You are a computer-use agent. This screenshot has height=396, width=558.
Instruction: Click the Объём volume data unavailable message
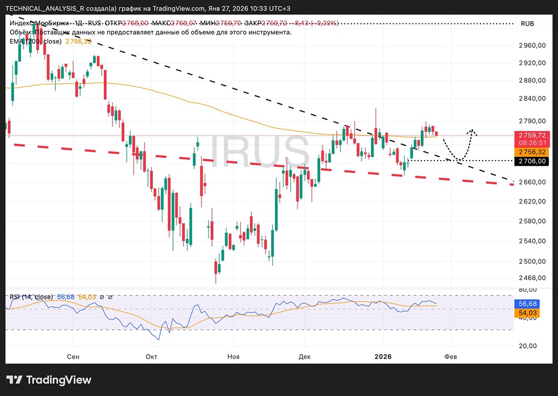coord(151,32)
